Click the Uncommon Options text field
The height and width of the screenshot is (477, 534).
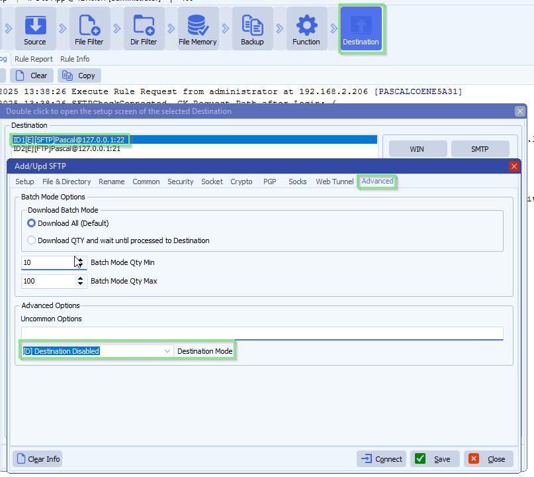tap(262, 333)
